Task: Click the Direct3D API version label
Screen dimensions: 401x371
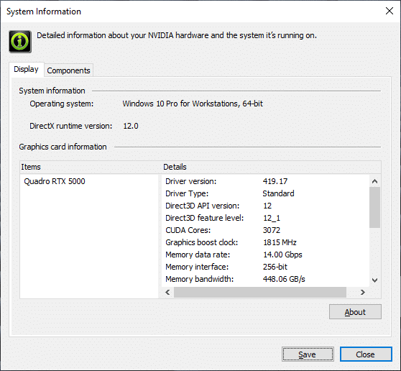Action: click(x=202, y=206)
